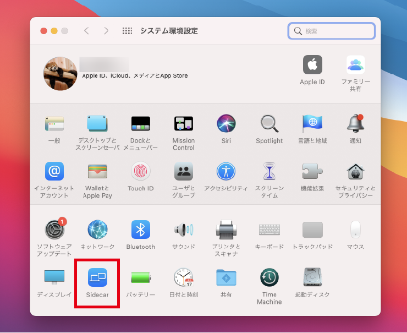Open Time Machine preferences
Image resolution: width=407 pixels, height=333 pixels.
click(x=269, y=277)
